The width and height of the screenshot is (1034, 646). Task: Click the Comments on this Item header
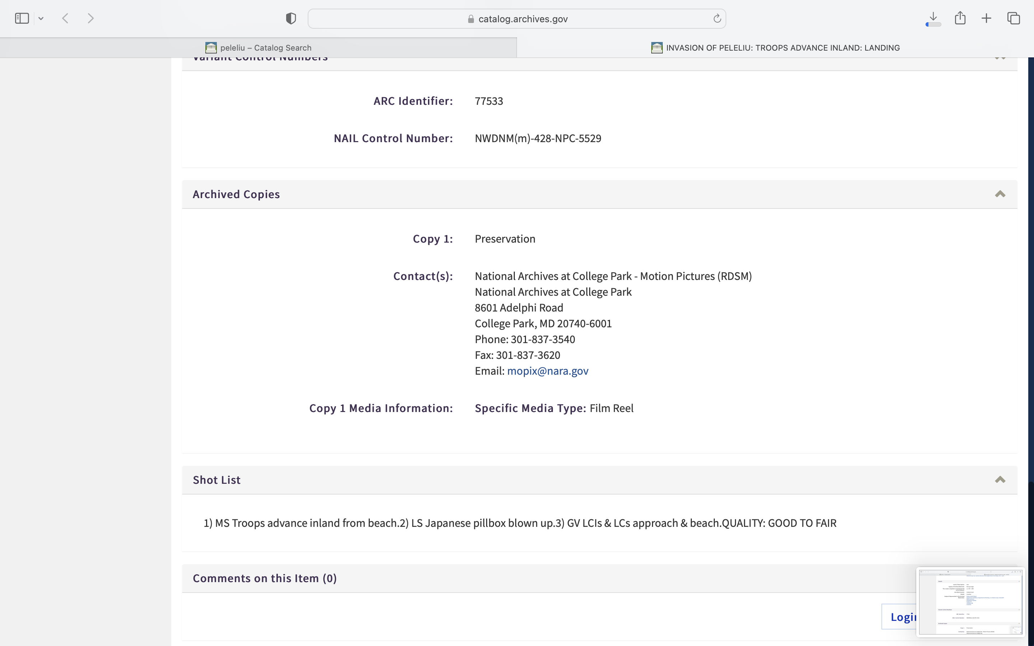click(265, 578)
